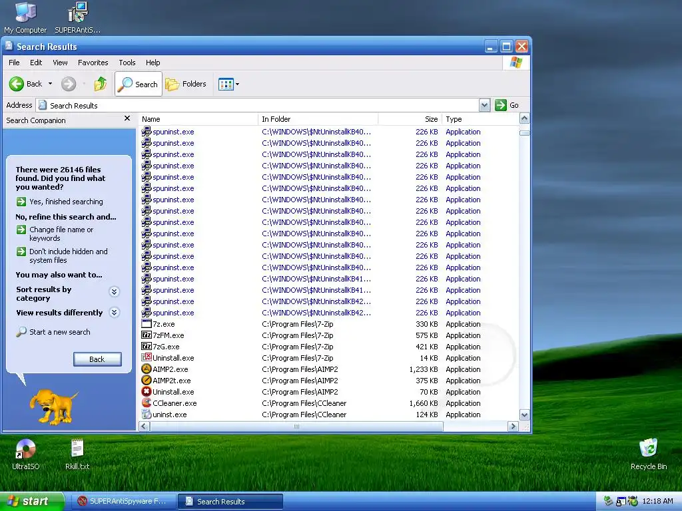This screenshot has width=682, height=511.
Task: Open the Recycle Bin
Action: (x=649, y=454)
